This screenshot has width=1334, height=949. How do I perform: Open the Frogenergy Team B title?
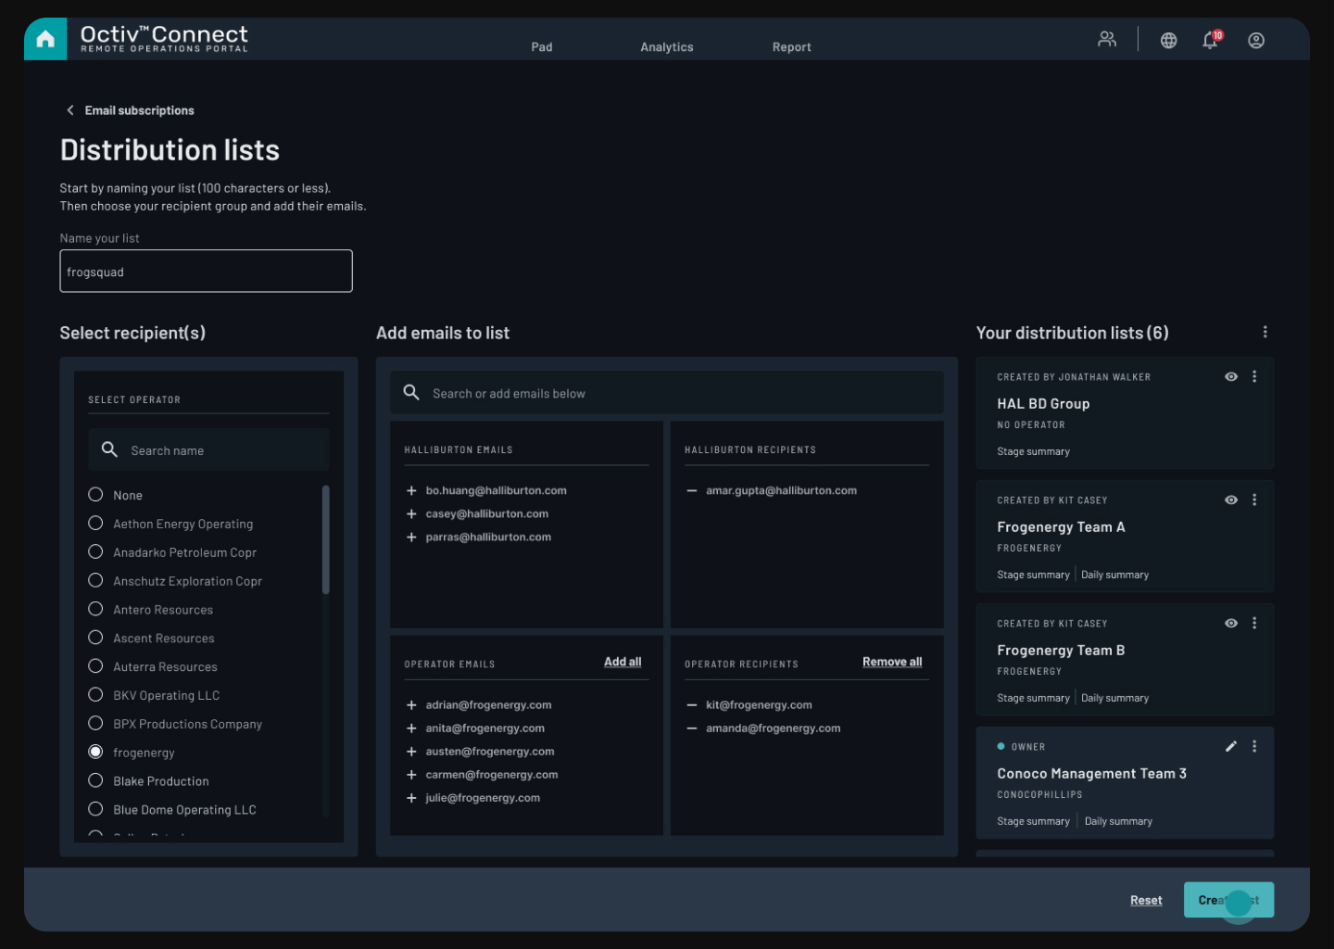click(1061, 651)
